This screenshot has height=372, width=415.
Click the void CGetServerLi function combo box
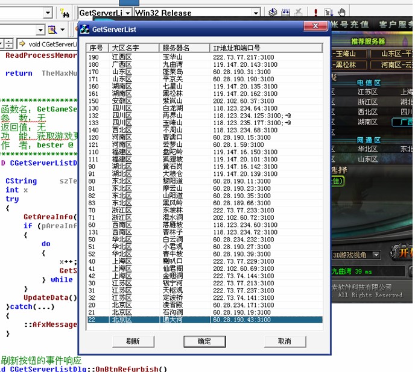[x=48, y=44]
